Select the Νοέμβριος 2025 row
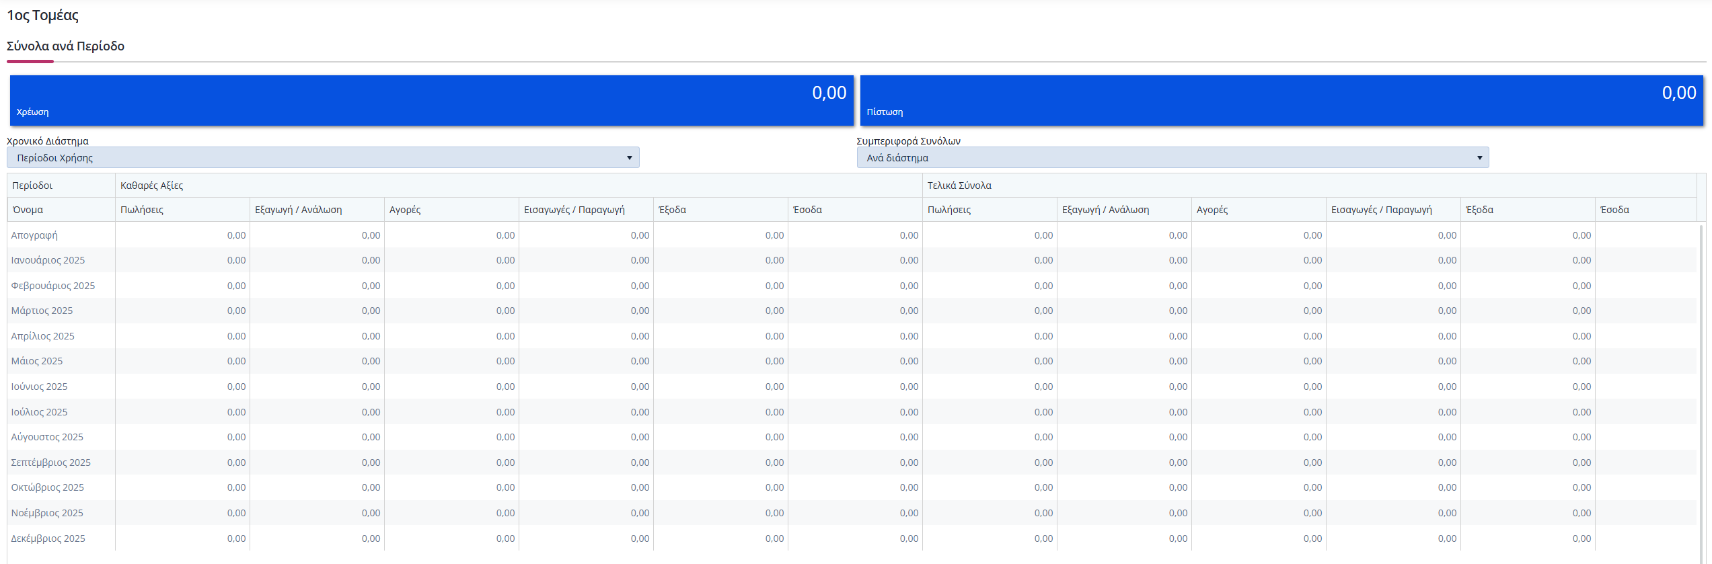This screenshot has height=564, width=1712. pyautogui.click(x=852, y=513)
